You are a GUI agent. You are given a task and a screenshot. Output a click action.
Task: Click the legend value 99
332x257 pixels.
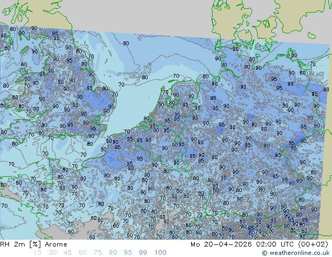[x=143, y=253]
